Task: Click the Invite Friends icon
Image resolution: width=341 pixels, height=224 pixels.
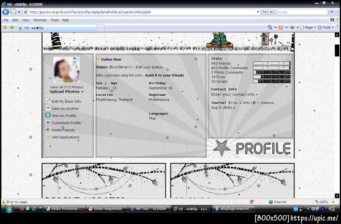Action: (x=48, y=130)
